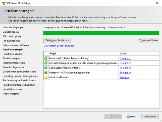Click the SQL Server setup title bar icon
Image resolution: width=162 pixels, height=122 pixels.
(x=4, y=3)
